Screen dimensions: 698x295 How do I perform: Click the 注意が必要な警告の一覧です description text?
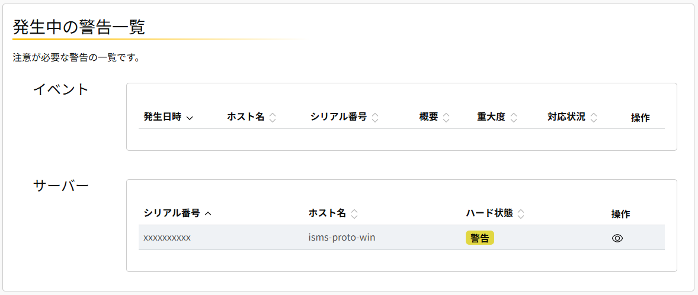[x=76, y=58]
